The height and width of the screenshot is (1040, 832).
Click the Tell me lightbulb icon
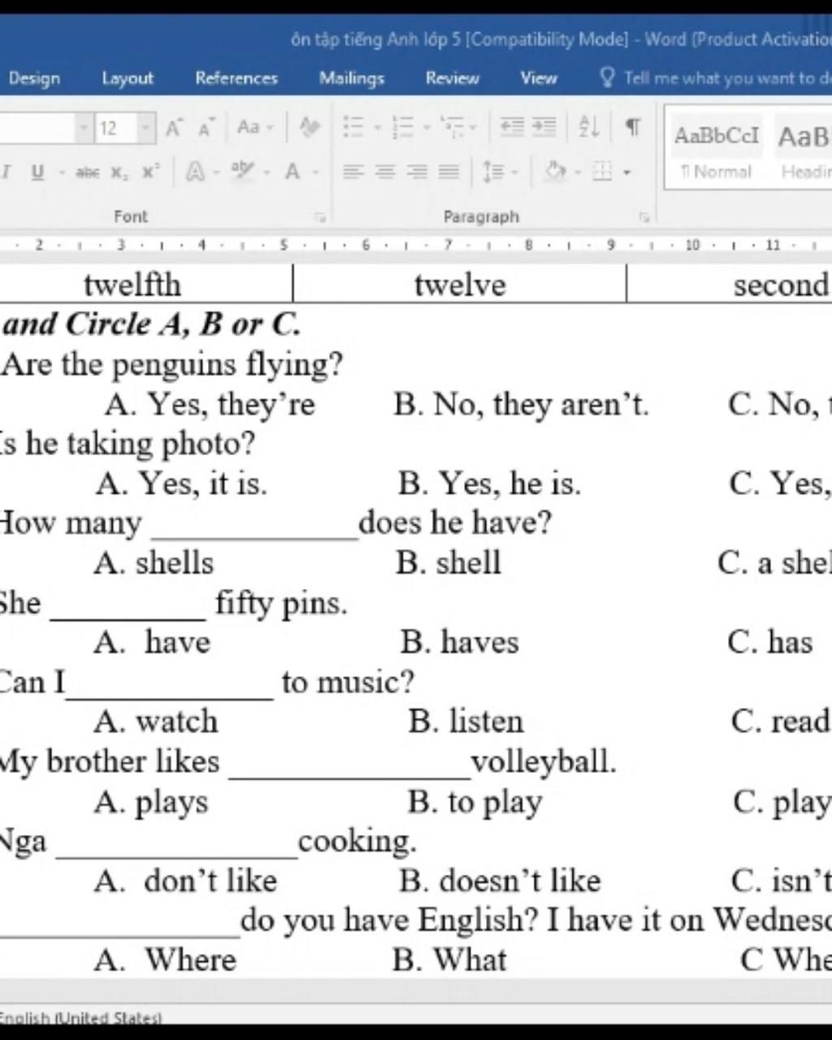(607, 77)
